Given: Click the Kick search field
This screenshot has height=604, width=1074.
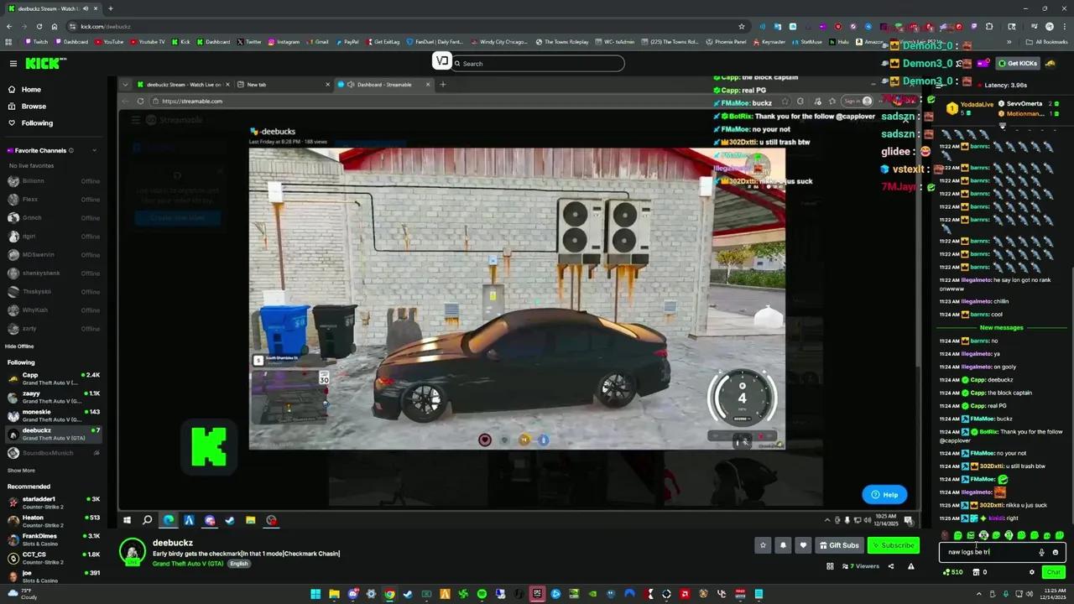Looking at the screenshot, I should click(537, 64).
